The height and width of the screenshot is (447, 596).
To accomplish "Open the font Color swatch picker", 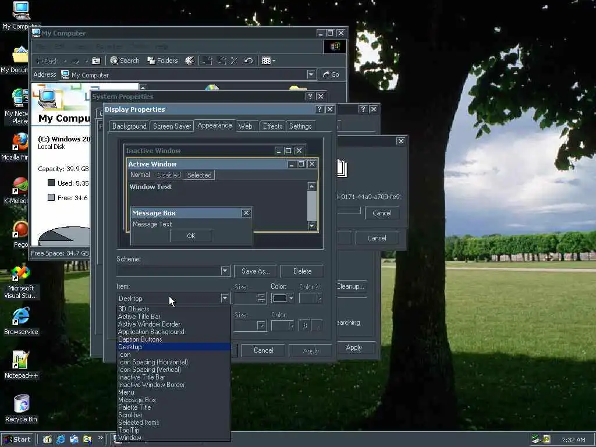I will [283, 325].
